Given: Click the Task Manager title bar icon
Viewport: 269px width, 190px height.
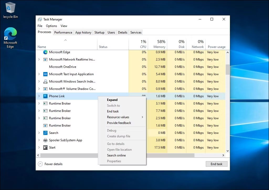Looking at the screenshot, I should pyautogui.click(x=40, y=19).
